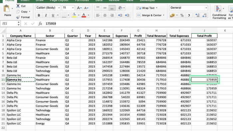Open font size 11 dropdown
The image size is (233, 131).
click(73, 8)
